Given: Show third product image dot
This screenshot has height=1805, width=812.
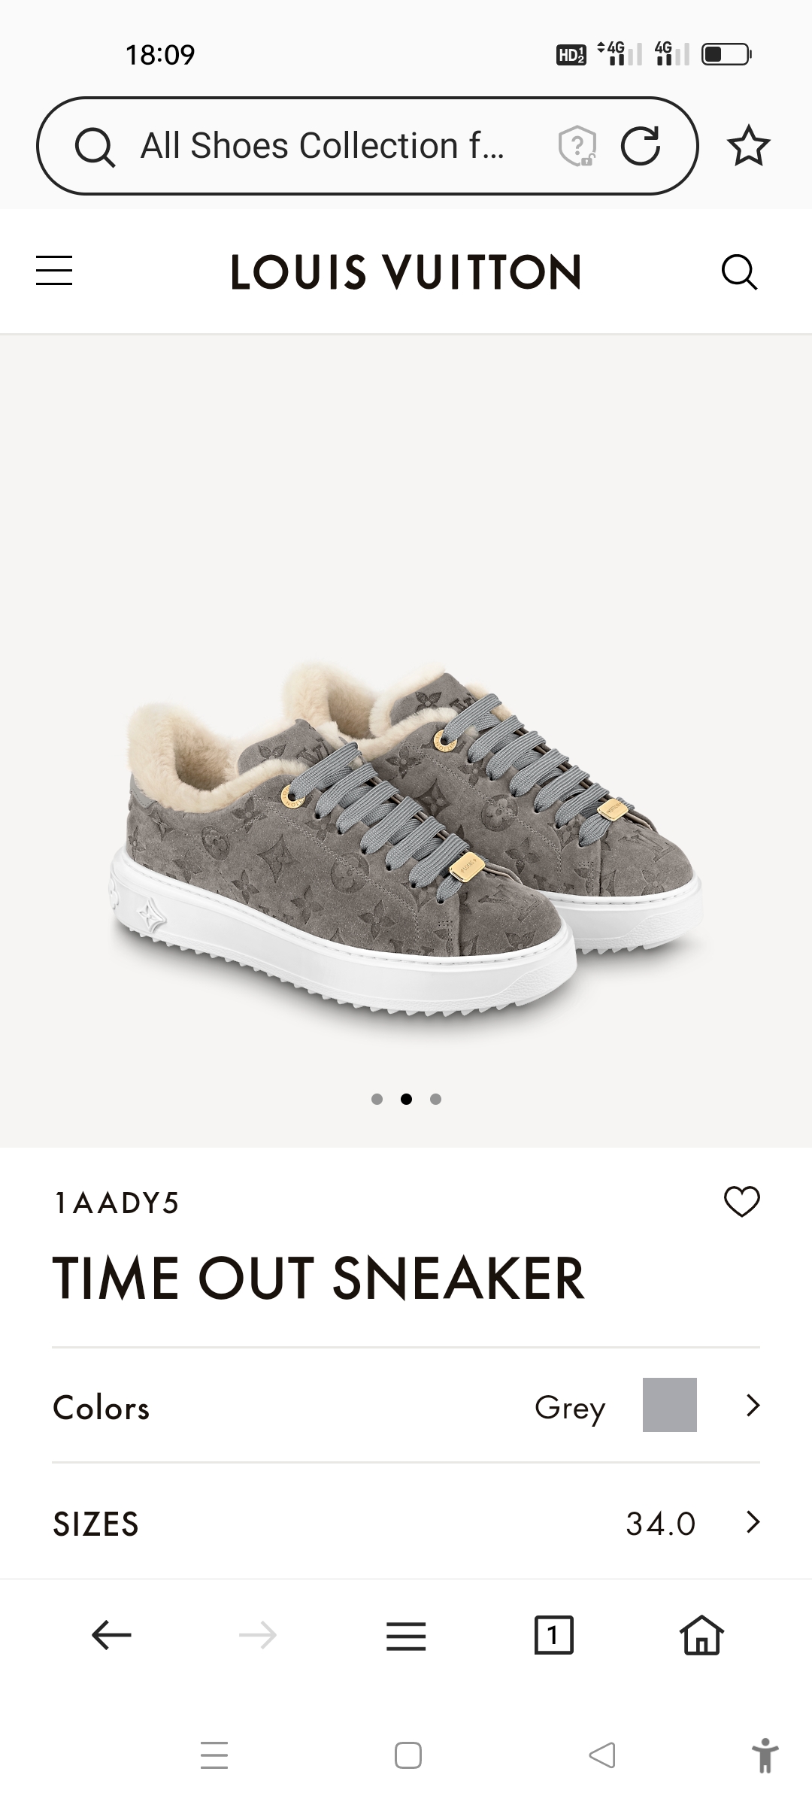Looking at the screenshot, I should [435, 1099].
